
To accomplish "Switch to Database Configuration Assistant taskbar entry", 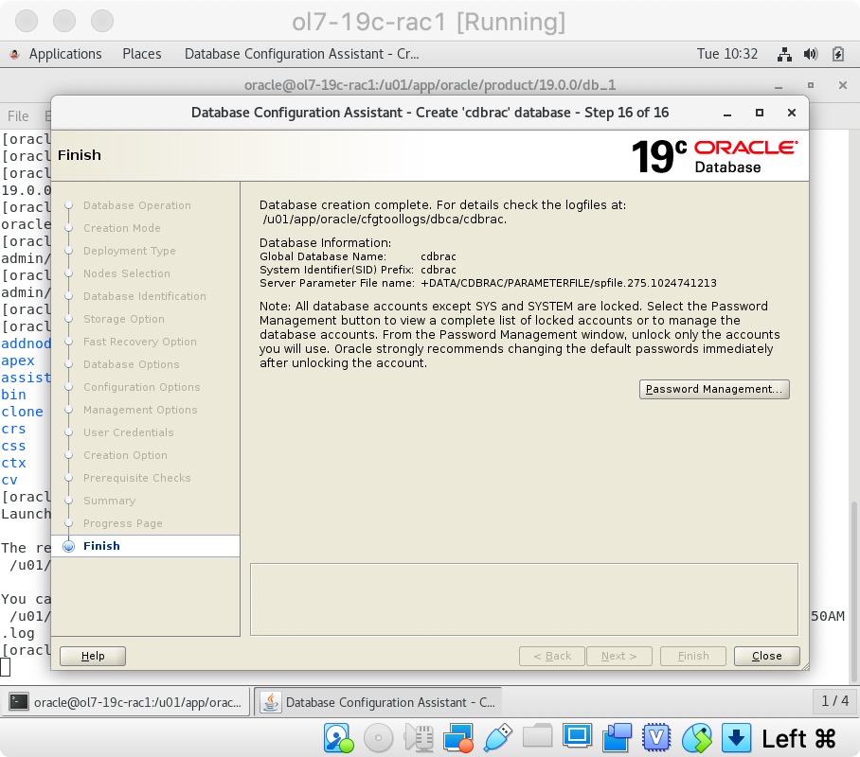I will (x=379, y=702).
